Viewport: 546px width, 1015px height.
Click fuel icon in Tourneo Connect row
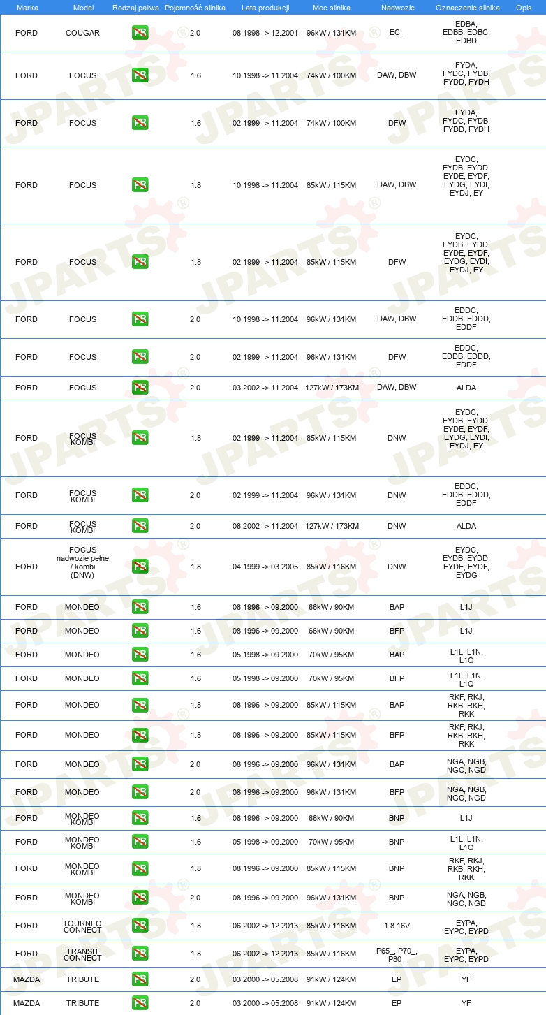point(140,926)
